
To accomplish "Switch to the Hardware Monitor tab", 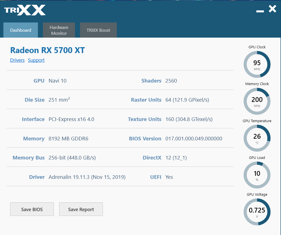I will tap(59, 30).
